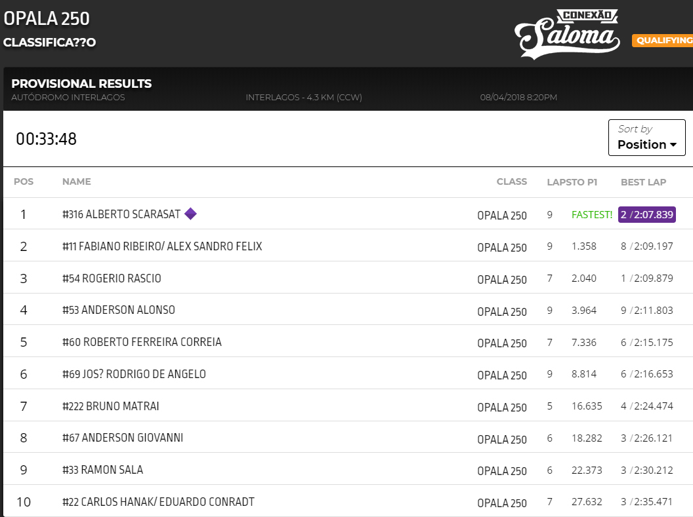Click the orange Qualifying badge

[x=662, y=41]
